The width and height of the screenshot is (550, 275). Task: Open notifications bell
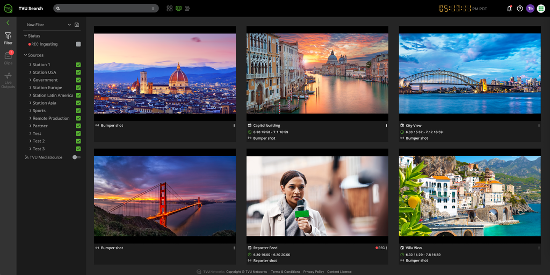pyautogui.click(x=509, y=9)
